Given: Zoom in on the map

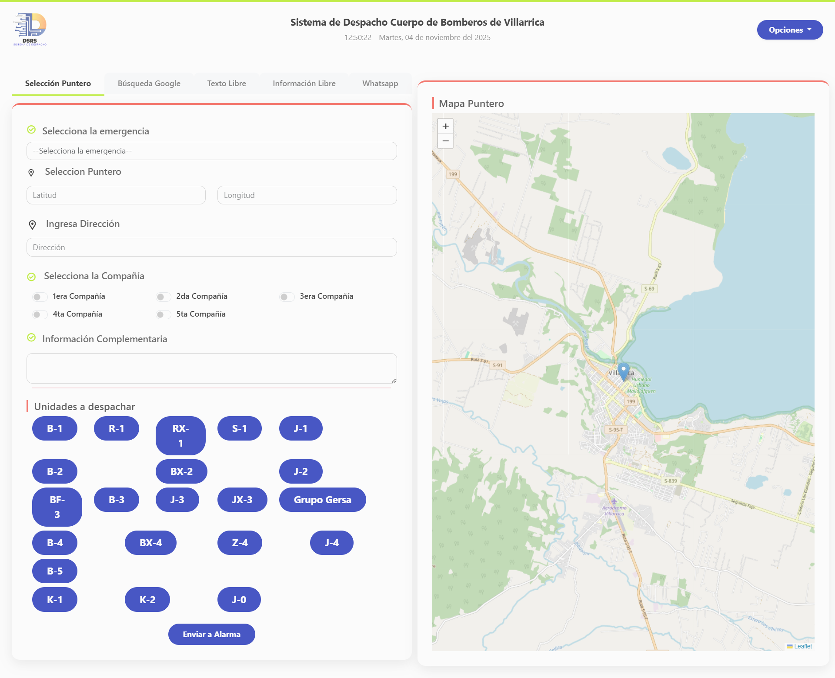Looking at the screenshot, I should 445,126.
